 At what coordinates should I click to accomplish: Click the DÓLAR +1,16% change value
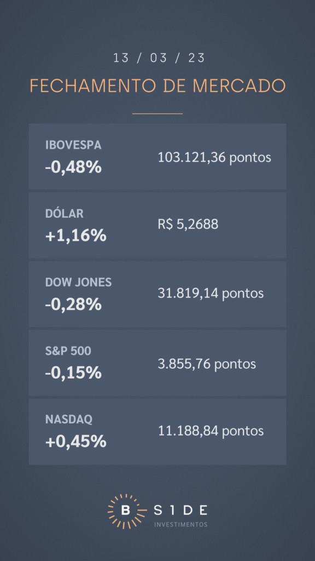click(75, 236)
